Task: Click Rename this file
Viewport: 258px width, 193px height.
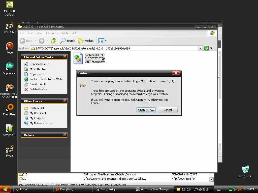Action: pos(39,64)
